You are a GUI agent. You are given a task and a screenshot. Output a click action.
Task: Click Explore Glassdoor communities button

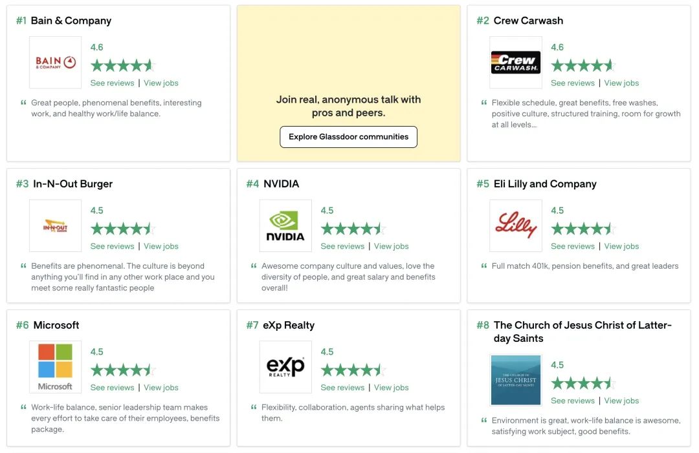click(349, 136)
